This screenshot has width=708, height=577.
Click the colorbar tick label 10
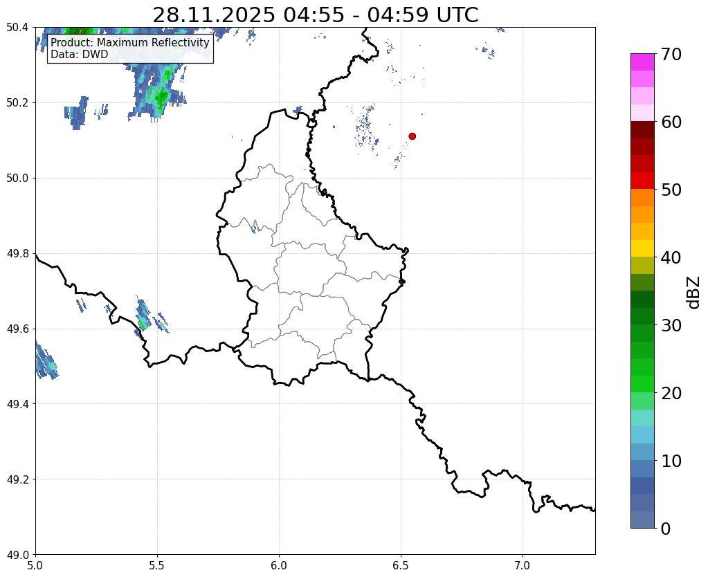pyautogui.click(x=671, y=461)
